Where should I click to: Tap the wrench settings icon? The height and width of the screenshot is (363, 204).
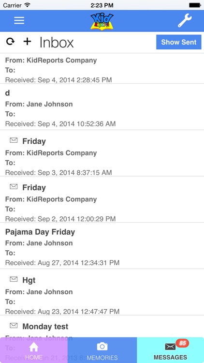coord(185,21)
